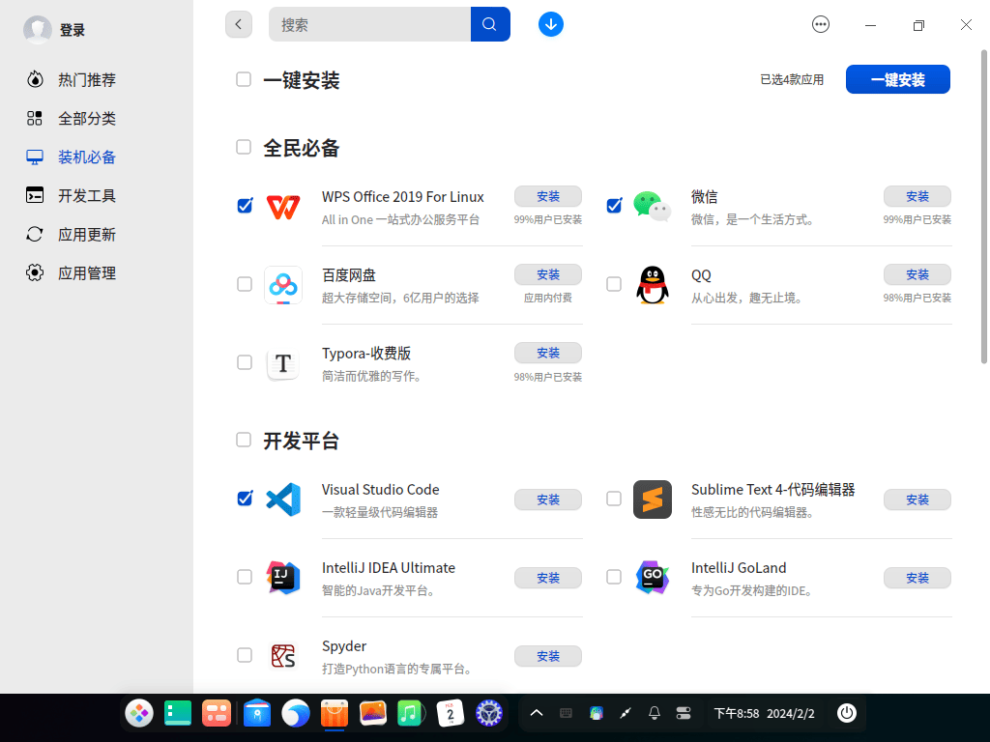Image resolution: width=990 pixels, height=742 pixels.
Task: Click the 一键安装 button at top right
Action: coord(897,79)
